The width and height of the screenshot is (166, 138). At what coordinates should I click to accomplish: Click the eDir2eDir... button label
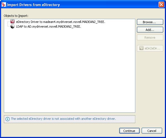[152, 48]
